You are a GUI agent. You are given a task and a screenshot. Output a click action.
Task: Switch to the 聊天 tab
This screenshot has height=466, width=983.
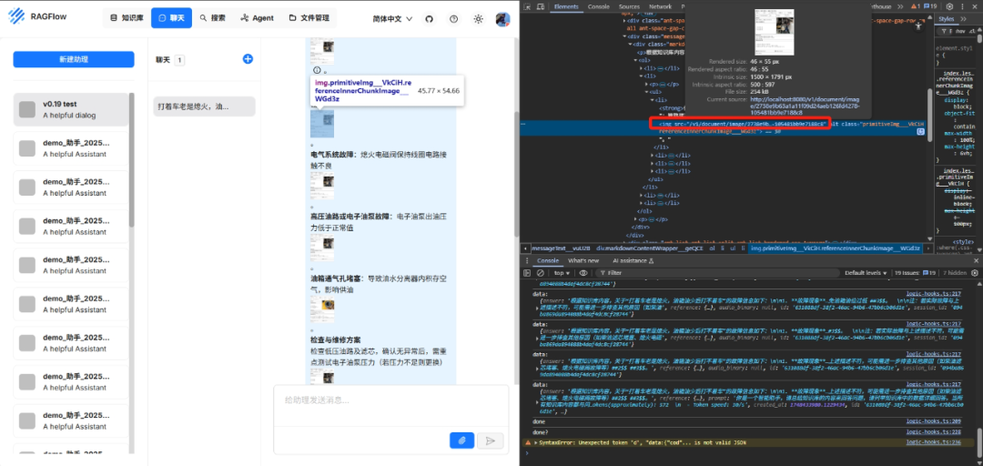172,18
